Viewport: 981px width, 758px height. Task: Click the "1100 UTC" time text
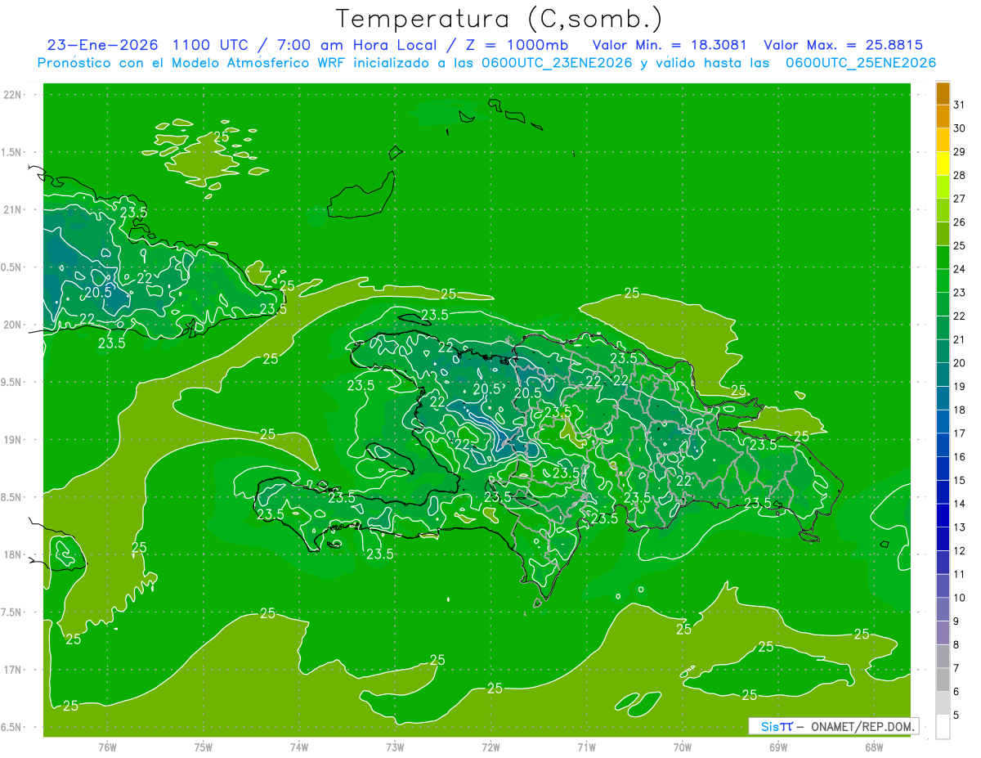210,45
